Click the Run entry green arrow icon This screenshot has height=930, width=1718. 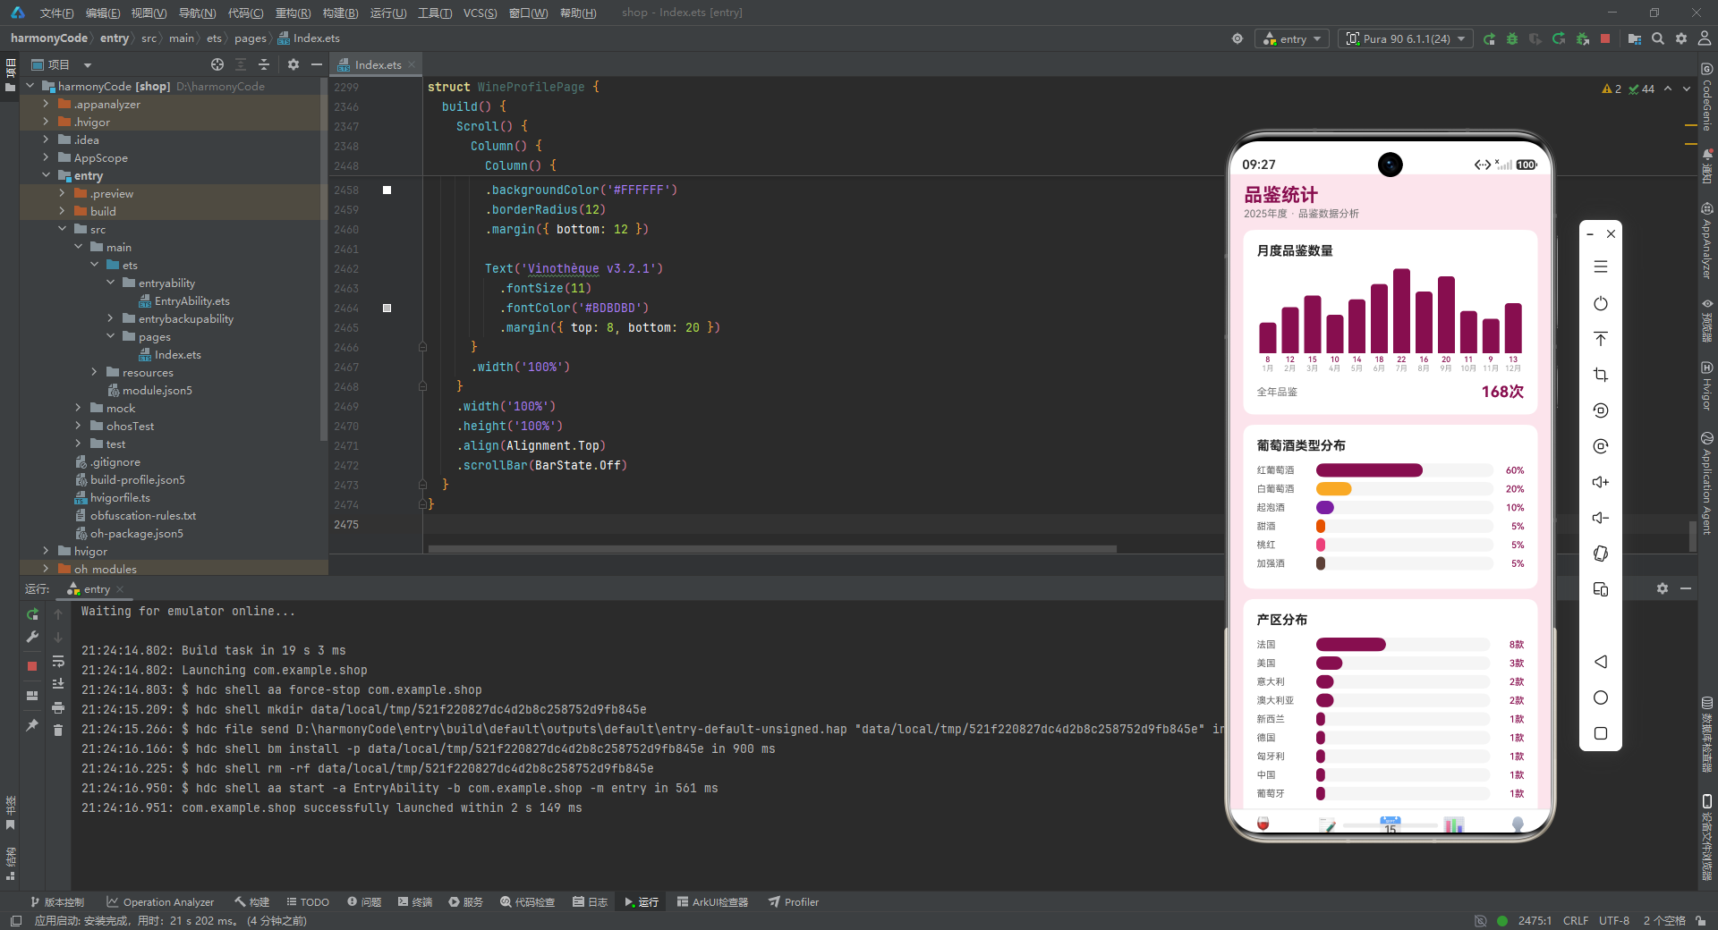tap(1489, 38)
